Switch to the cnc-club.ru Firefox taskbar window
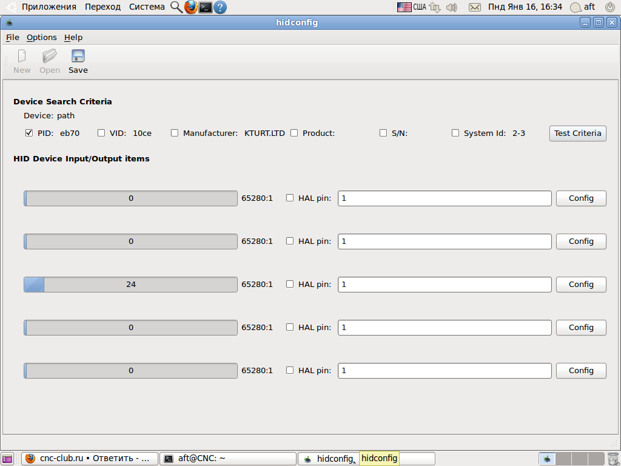The image size is (621, 466). pyautogui.click(x=90, y=459)
